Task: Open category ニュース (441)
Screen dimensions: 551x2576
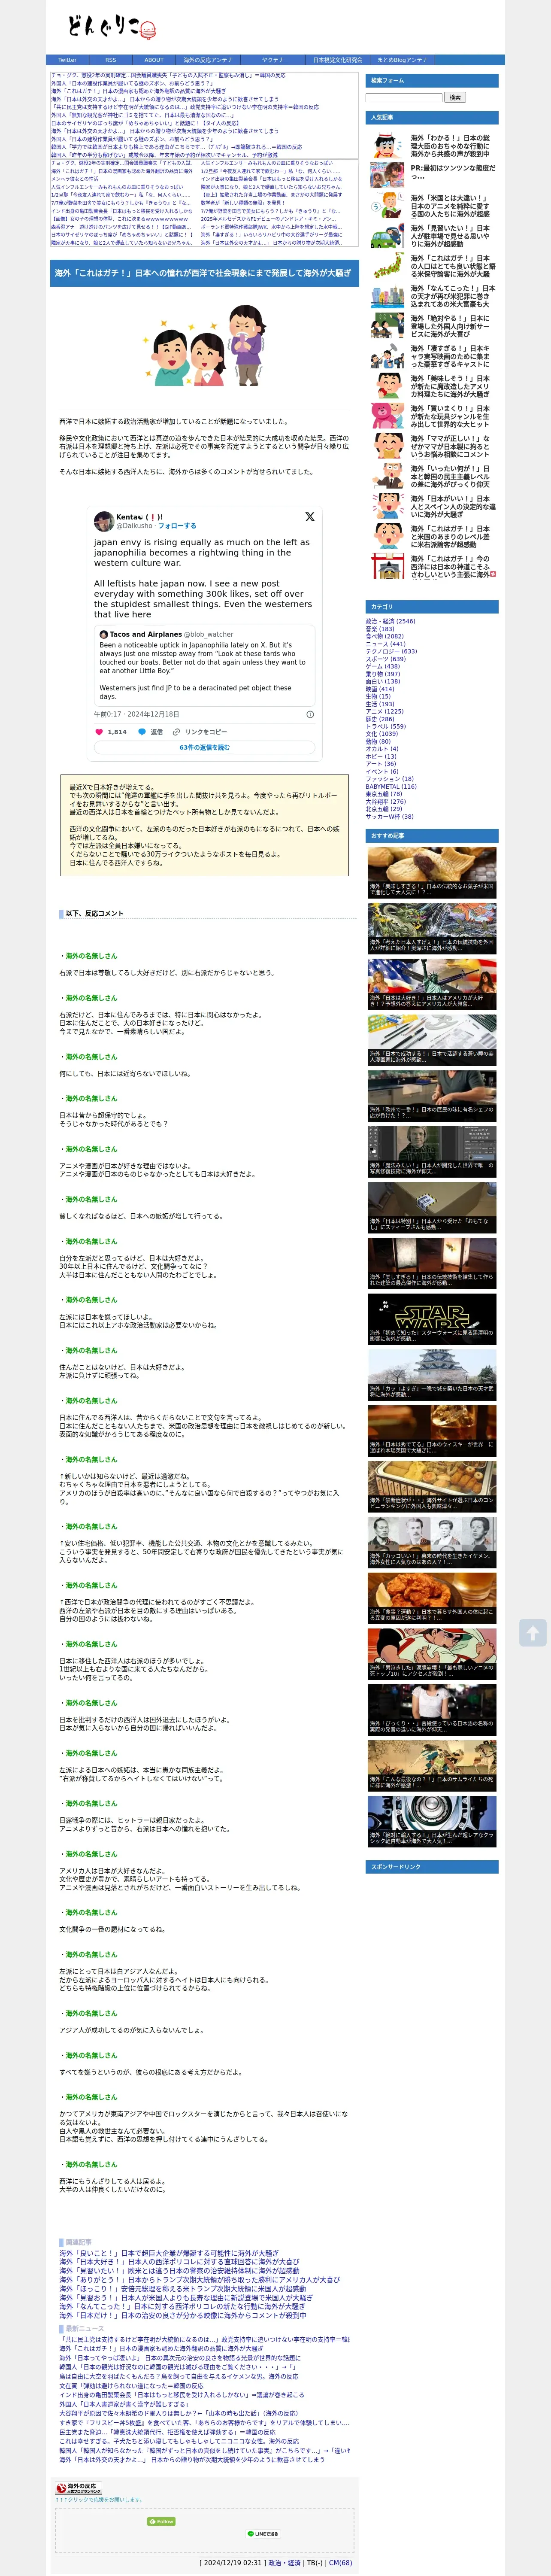Action: click(386, 644)
